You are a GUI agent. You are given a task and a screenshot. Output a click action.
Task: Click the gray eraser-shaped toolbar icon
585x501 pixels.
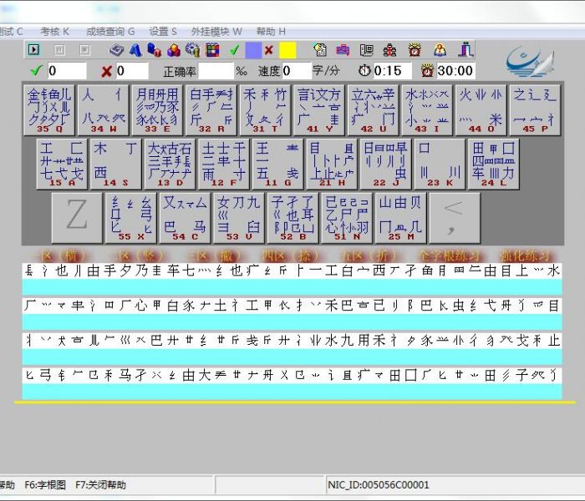point(116,50)
